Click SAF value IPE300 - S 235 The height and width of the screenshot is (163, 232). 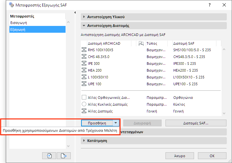185,64
